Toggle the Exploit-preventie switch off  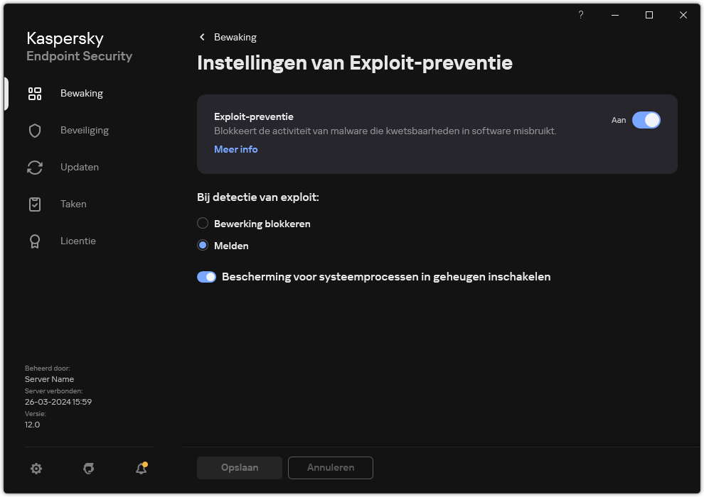[646, 120]
